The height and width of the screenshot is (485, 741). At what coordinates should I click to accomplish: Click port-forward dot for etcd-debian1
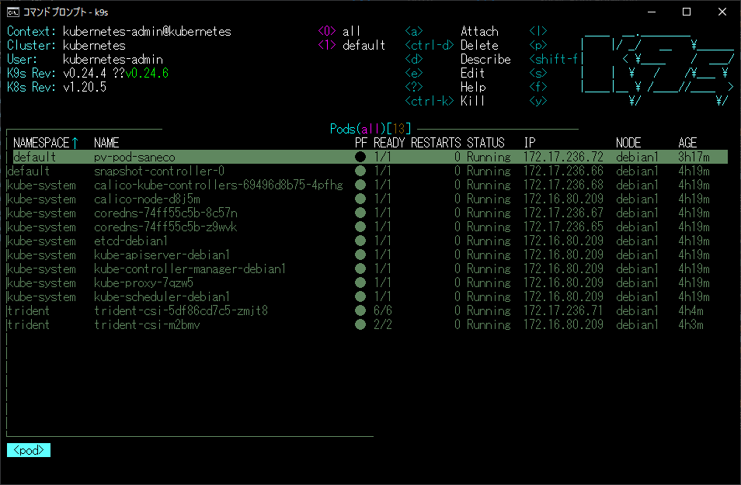tap(360, 241)
